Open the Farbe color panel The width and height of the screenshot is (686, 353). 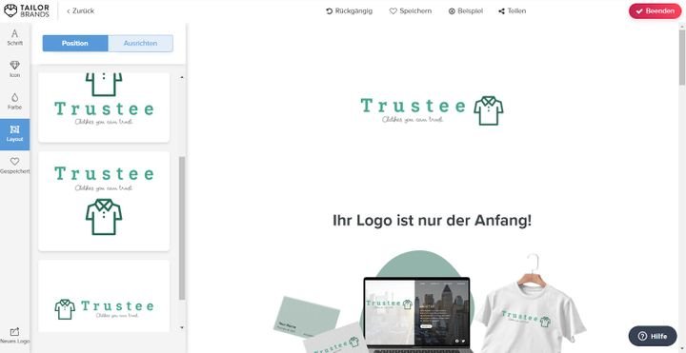click(x=15, y=102)
